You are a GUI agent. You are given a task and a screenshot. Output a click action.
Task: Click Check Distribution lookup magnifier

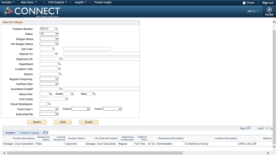tap(49, 104)
